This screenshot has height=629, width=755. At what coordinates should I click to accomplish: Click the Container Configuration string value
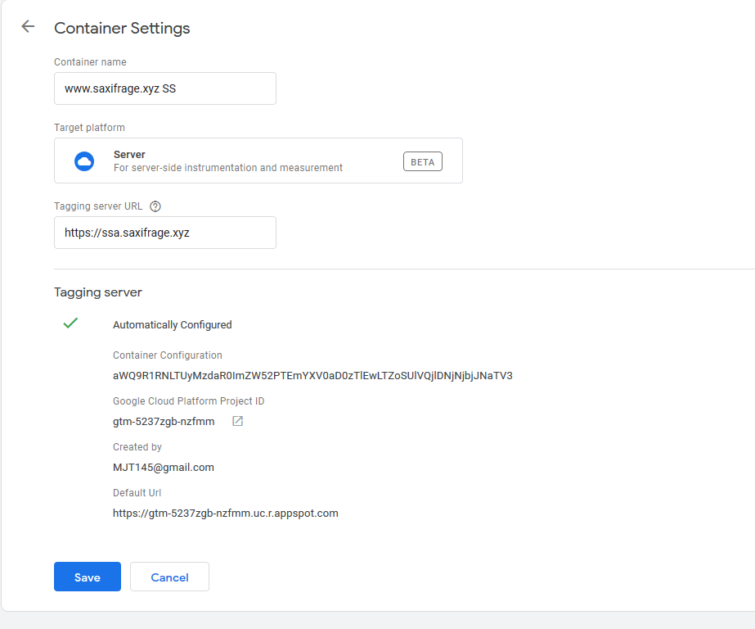point(312,375)
